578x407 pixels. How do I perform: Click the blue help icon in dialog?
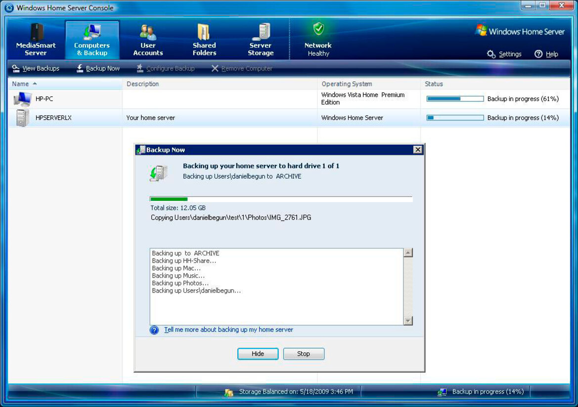click(154, 330)
